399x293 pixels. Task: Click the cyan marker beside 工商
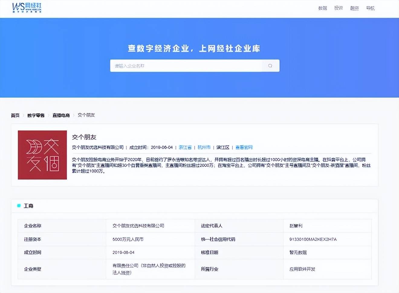(19, 206)
